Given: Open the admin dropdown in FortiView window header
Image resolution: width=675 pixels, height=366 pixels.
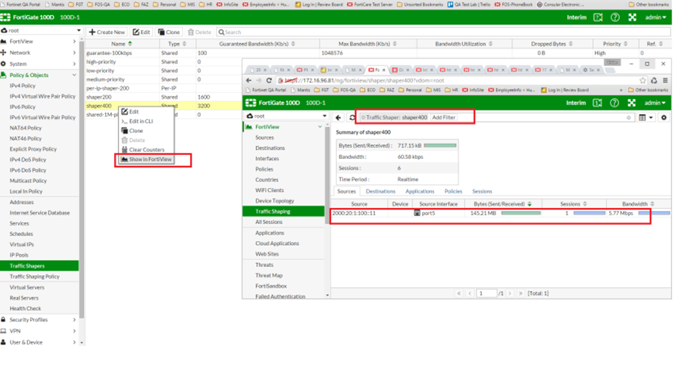Looking at the screenshot, I should tap(655, 103).
